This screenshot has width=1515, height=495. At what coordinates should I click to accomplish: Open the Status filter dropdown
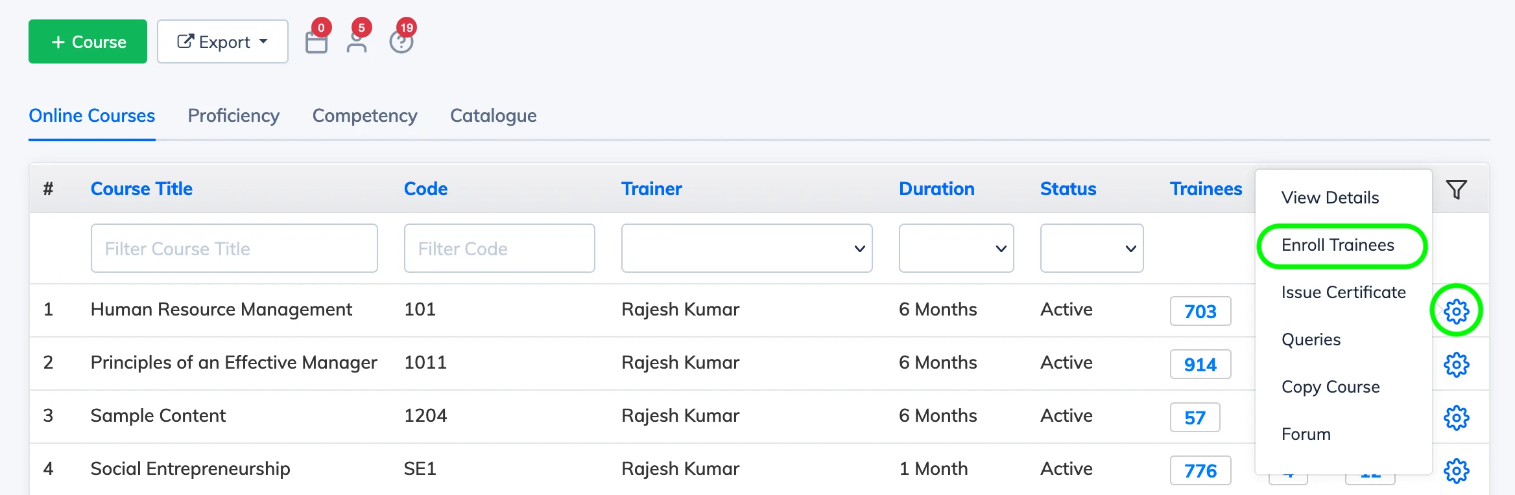click(x=1092, y=248)
